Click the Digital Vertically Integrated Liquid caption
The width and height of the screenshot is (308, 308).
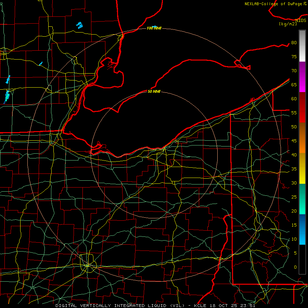tap(155, 306)
